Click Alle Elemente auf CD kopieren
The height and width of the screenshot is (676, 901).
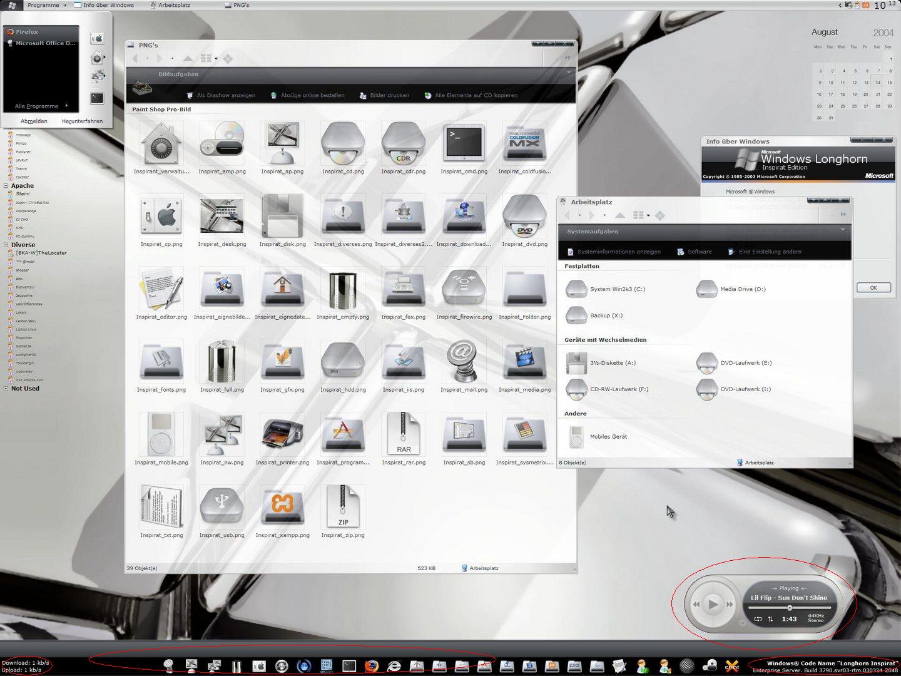tap(471, 95)
